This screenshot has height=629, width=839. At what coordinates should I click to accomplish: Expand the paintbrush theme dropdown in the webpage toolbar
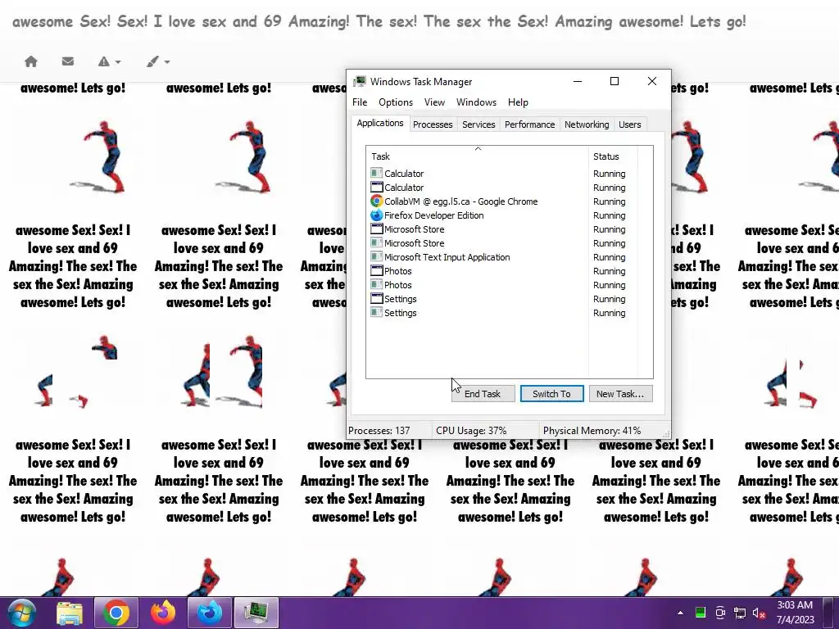coord(158,61)
